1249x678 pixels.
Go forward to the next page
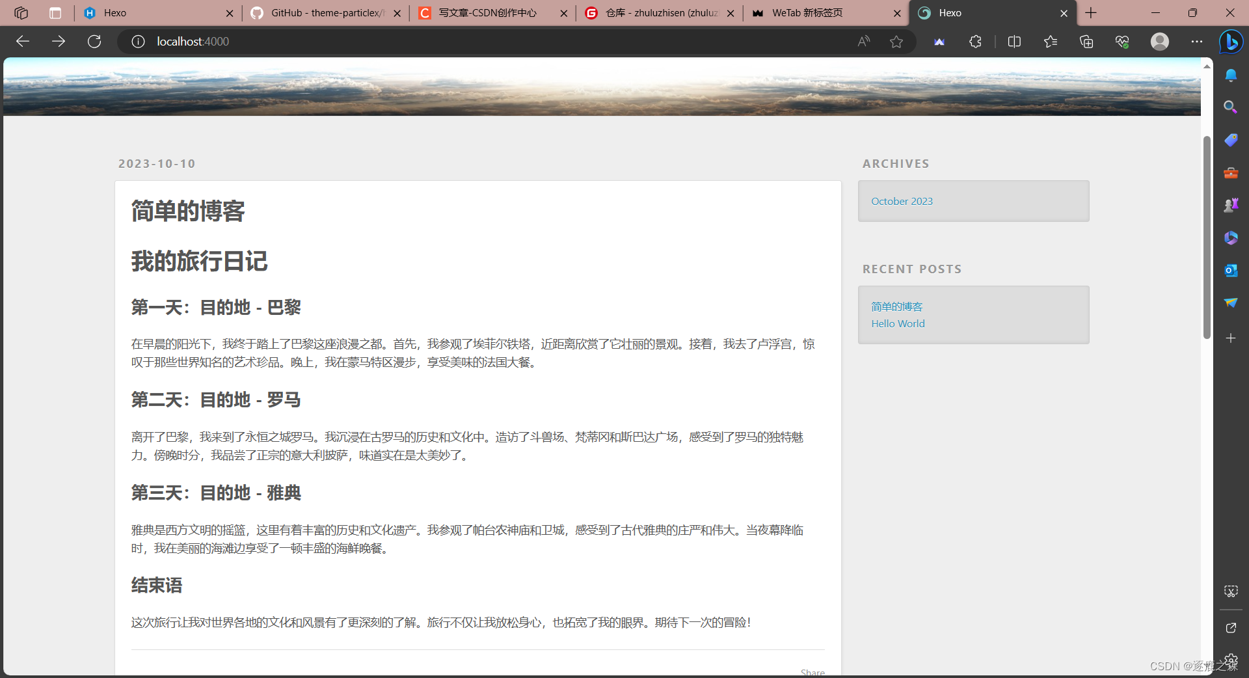point(59,42)
